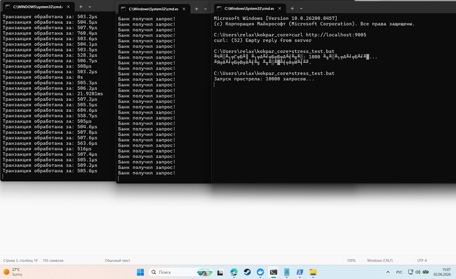Screen dimensions: 456x279
Task: Open PowerShell from the taskbar
Action: click(300, 272)
